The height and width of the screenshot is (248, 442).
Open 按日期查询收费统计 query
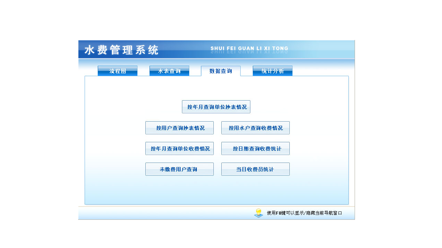pos(255,148)
